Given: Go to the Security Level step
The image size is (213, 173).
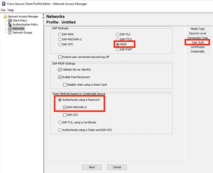Looking at the screenshot, I should tap(197, 33).
